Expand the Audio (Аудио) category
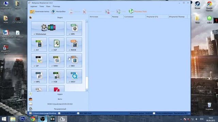The image size is (218, 122). (60, 94)
